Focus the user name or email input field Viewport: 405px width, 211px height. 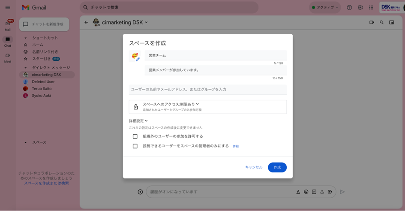(208, 89)
